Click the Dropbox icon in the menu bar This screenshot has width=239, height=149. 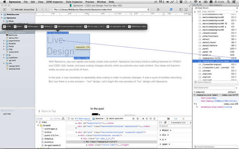181,2
